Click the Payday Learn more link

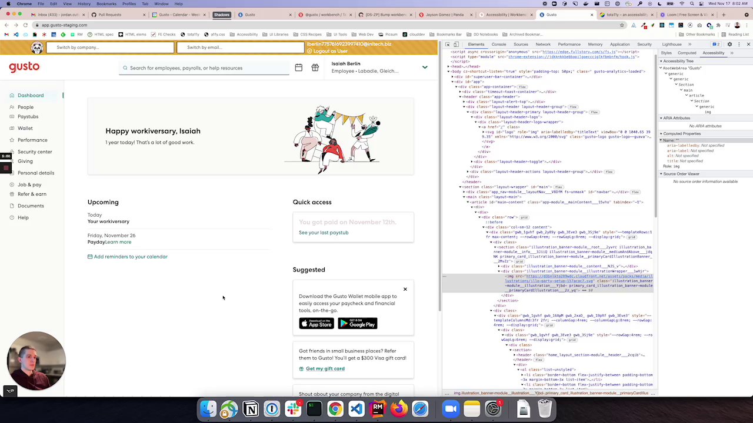click(118, 242)
